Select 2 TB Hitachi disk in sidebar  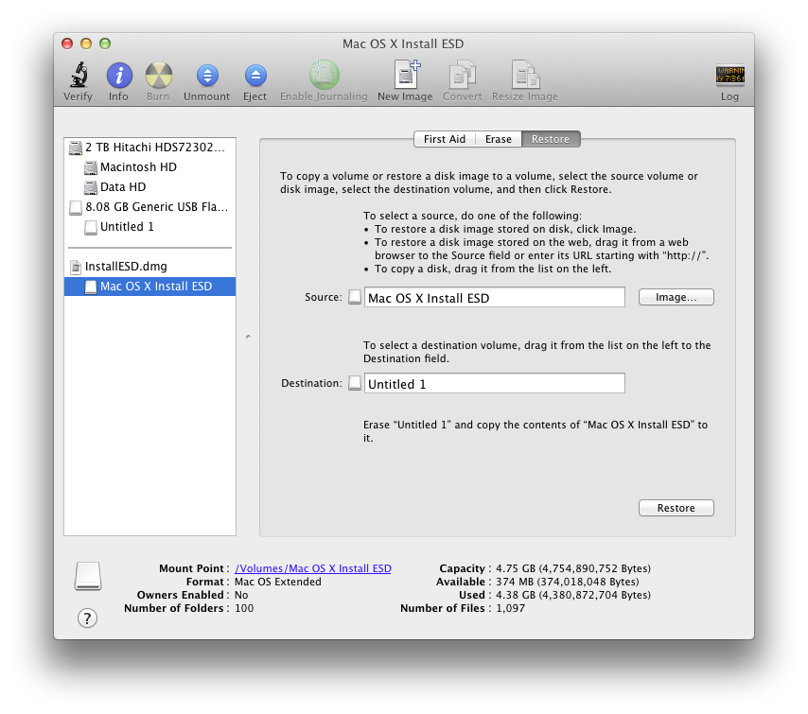[x=149, y=148]
